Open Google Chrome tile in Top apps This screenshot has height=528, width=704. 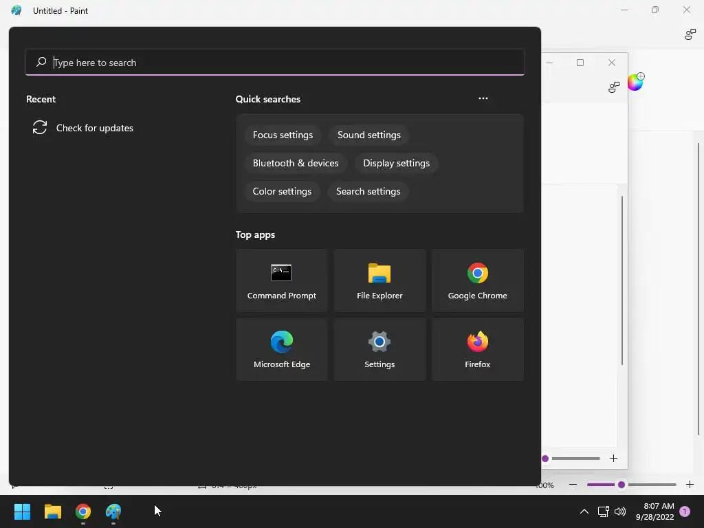coord(477,280)
